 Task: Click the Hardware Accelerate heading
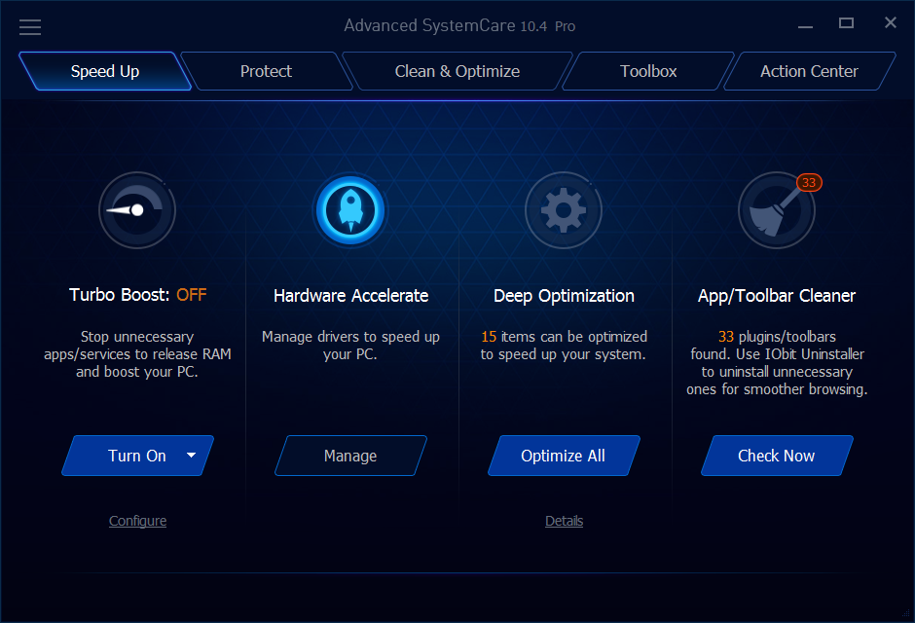350,296
